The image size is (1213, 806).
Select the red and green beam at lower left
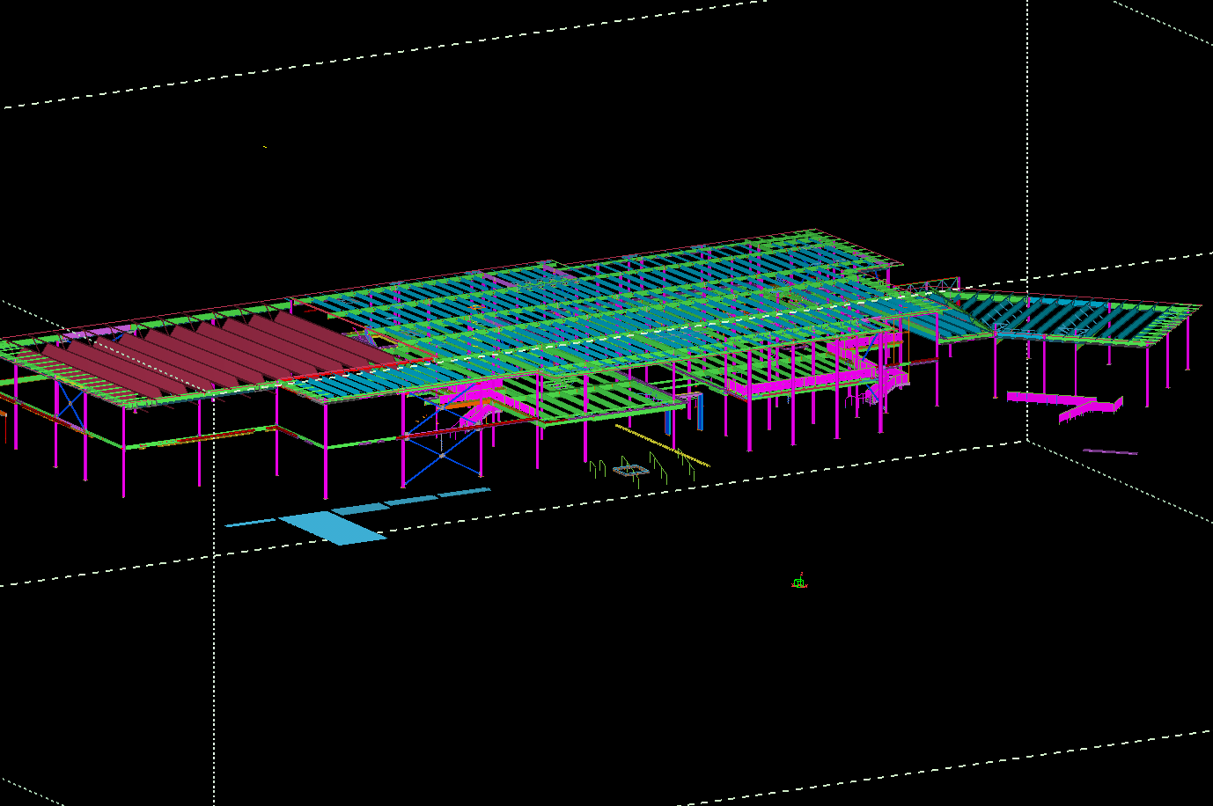point(202,437)
